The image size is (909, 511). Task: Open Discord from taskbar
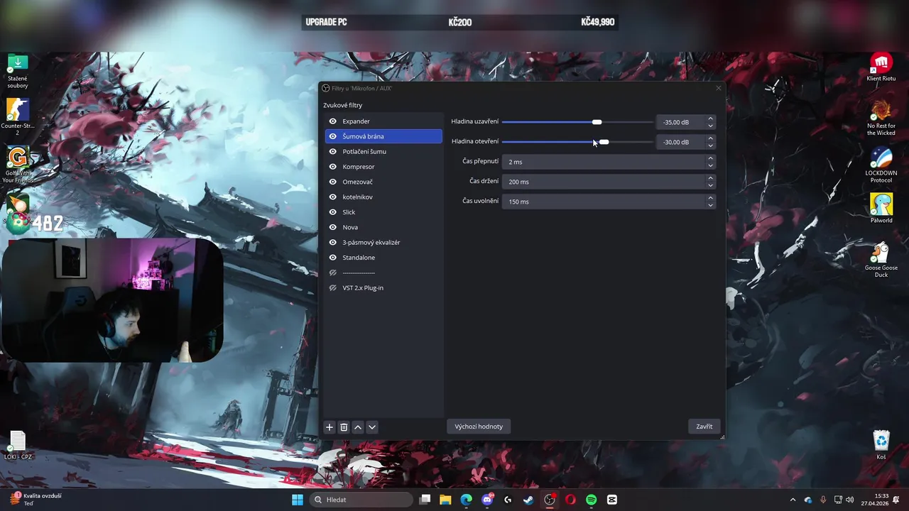click(x=487, y=500)
